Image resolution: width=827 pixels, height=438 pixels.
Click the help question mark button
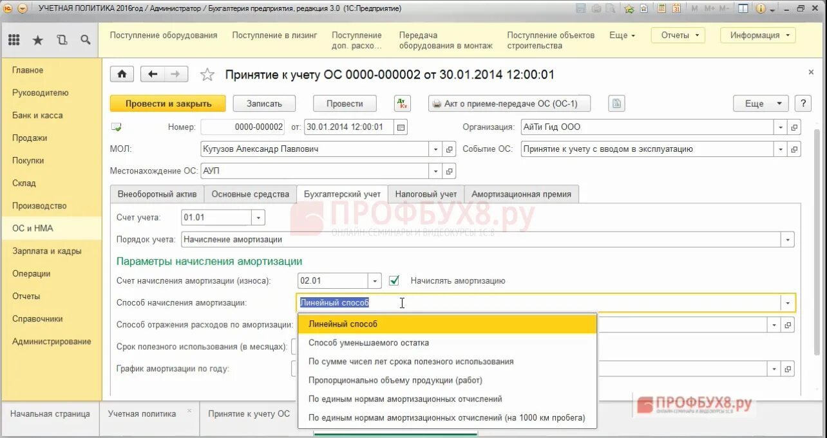pyautogui.click(x=803, y=104)
